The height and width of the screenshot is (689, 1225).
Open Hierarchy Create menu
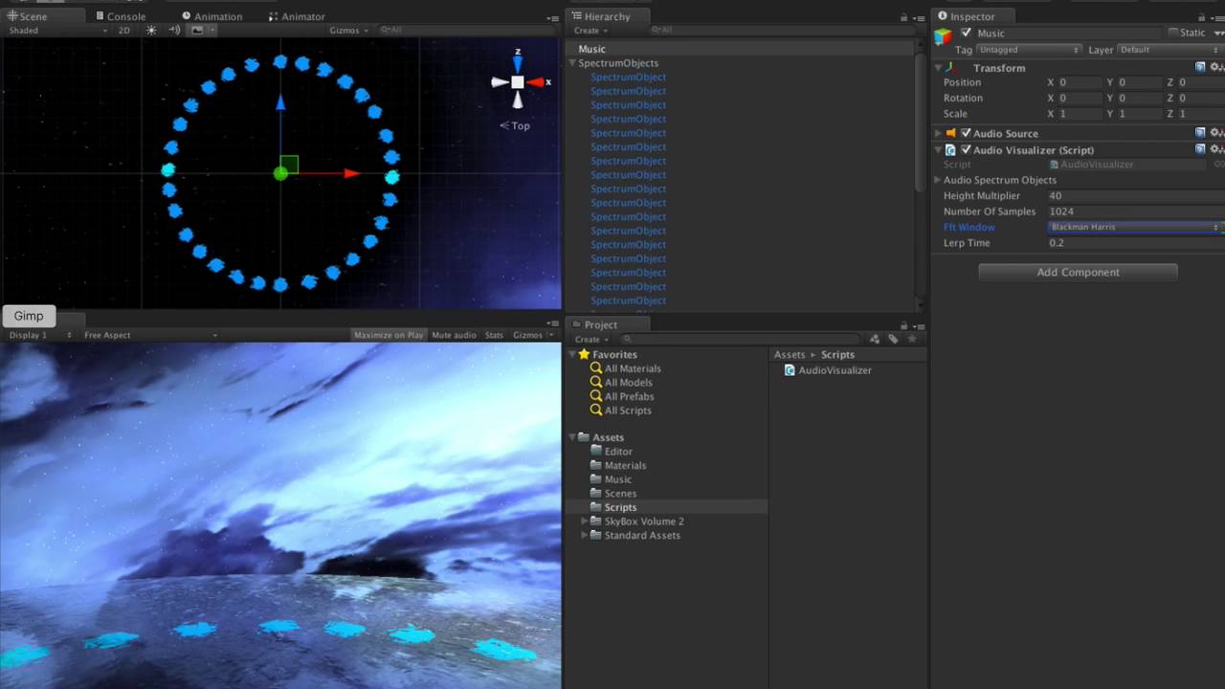[590, 31]
